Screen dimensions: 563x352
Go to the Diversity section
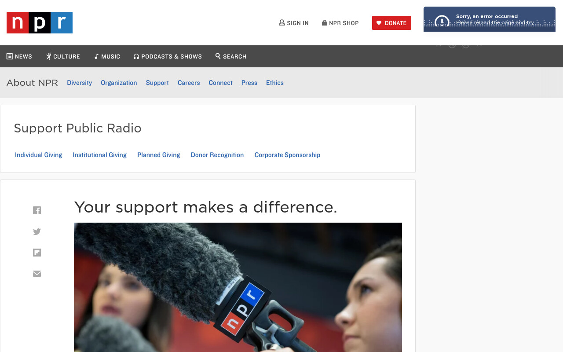coord(79,83)
